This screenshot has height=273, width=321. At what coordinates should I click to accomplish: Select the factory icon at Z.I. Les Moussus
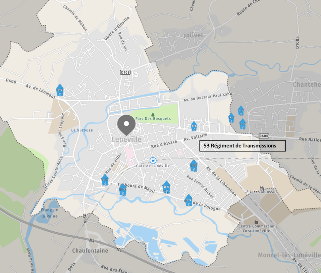click(x=262, y=188)
